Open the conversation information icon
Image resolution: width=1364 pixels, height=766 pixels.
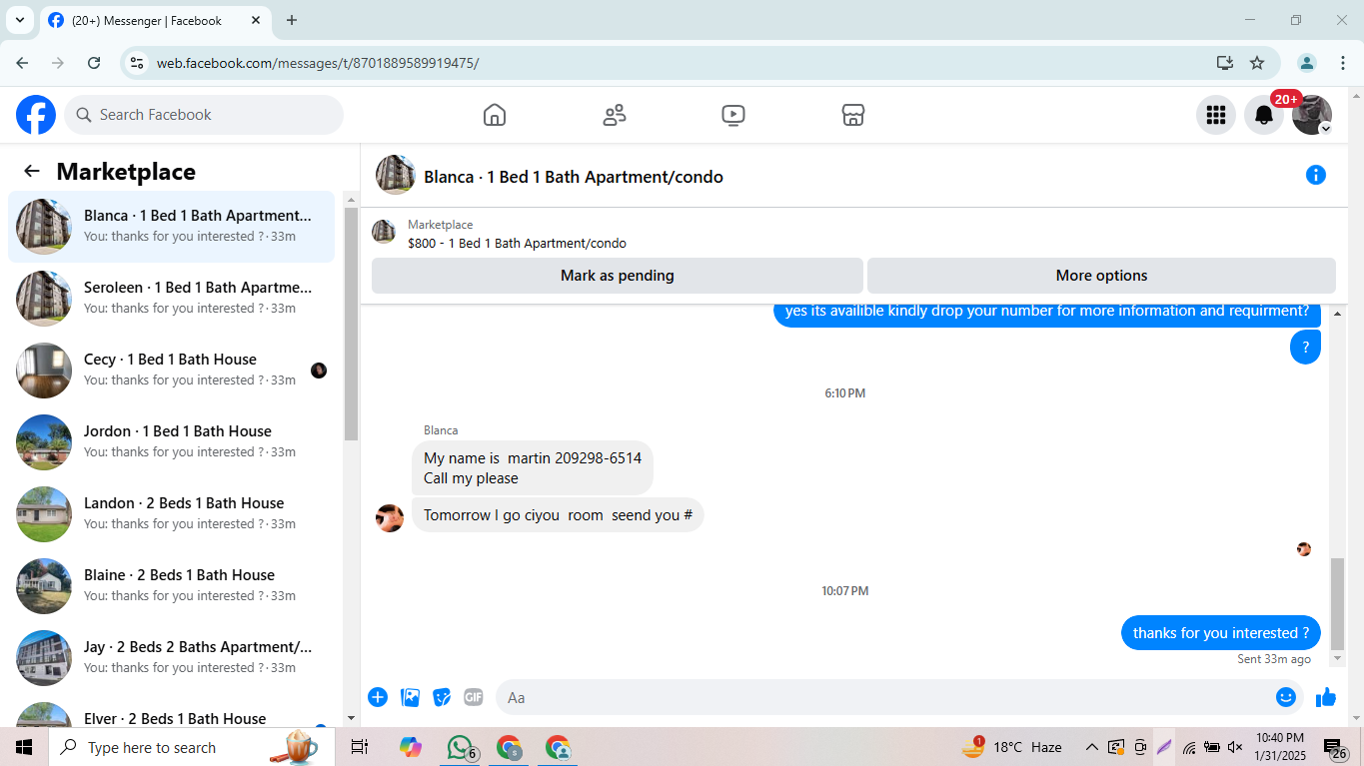[x=1316, y=176]
